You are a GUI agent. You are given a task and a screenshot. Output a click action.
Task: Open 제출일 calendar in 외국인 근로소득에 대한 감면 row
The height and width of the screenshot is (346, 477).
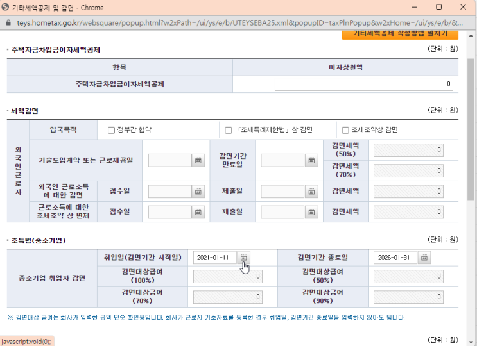click(x=311, y=192)
